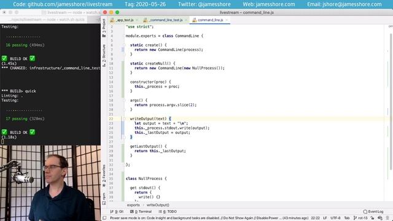The image size is (393, 221).
Task: Open the Terminal tool window
Action: (x=141, y=211)
